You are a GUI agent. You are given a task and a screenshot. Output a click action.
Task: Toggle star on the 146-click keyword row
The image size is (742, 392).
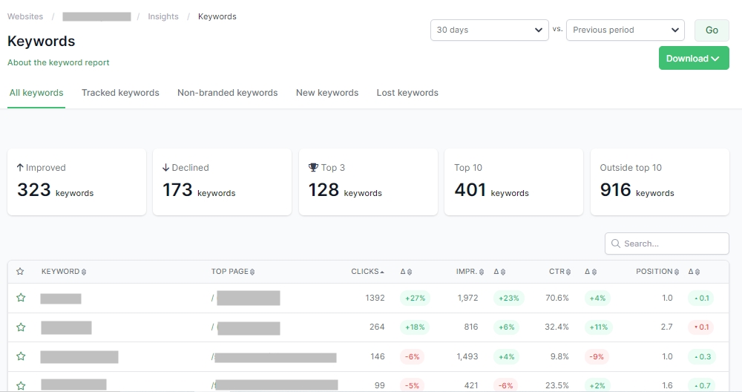click(x=21, y=356)
